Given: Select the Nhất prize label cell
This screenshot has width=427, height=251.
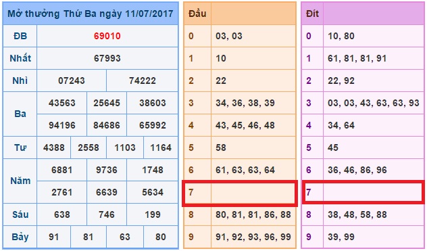Looking at the screenshot, I should (20, 58).
